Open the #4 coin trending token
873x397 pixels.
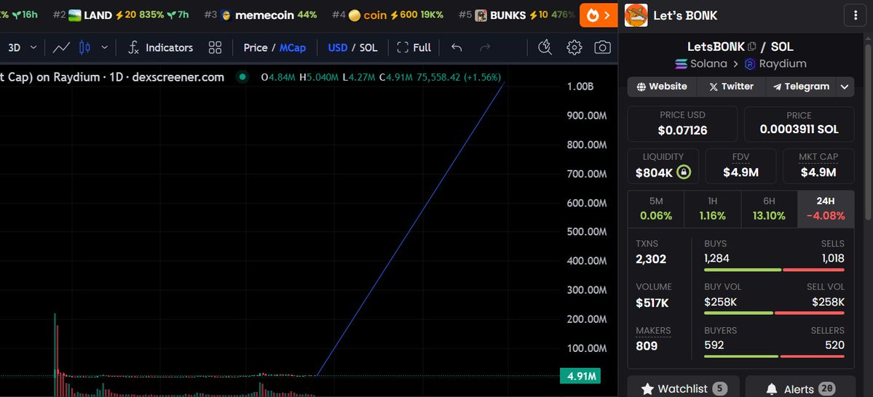point(387,15)
